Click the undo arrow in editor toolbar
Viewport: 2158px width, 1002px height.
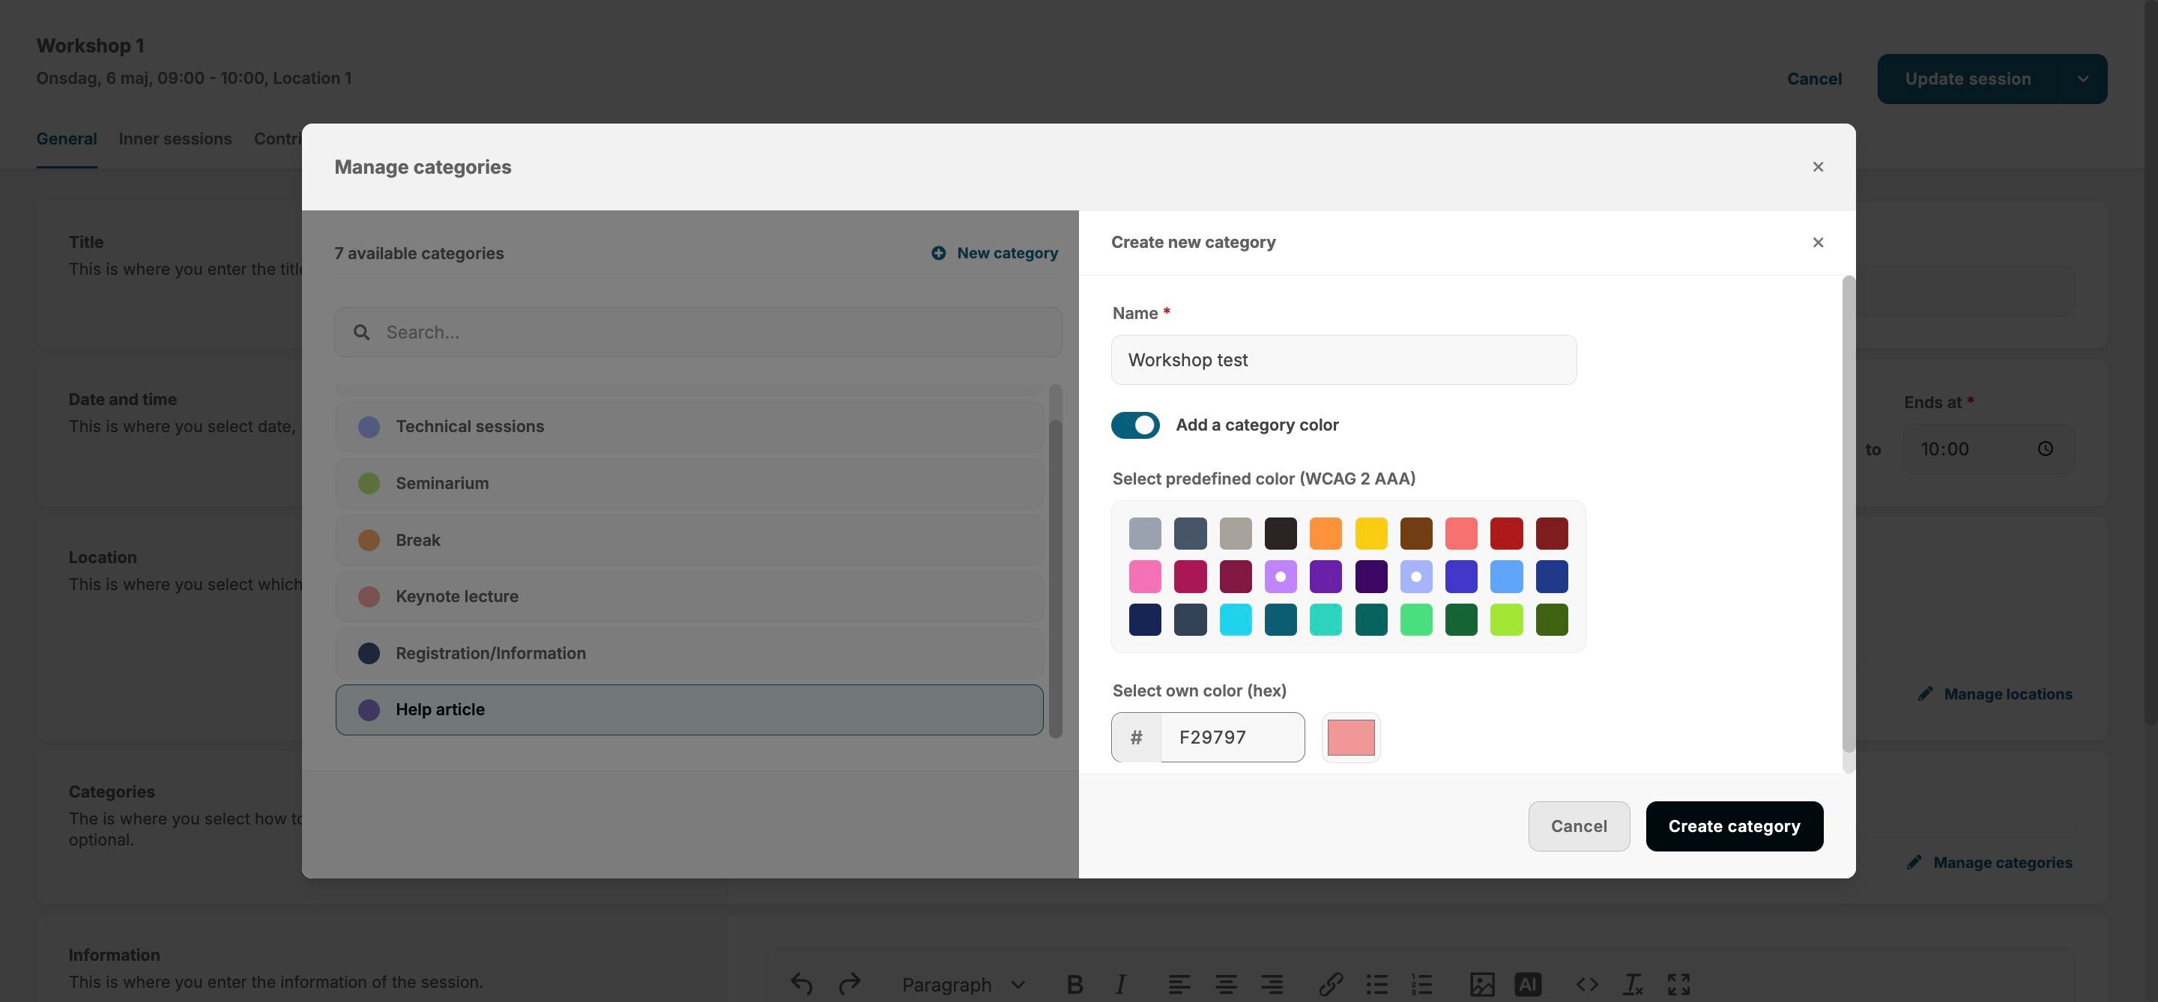[x=801, y=985]
